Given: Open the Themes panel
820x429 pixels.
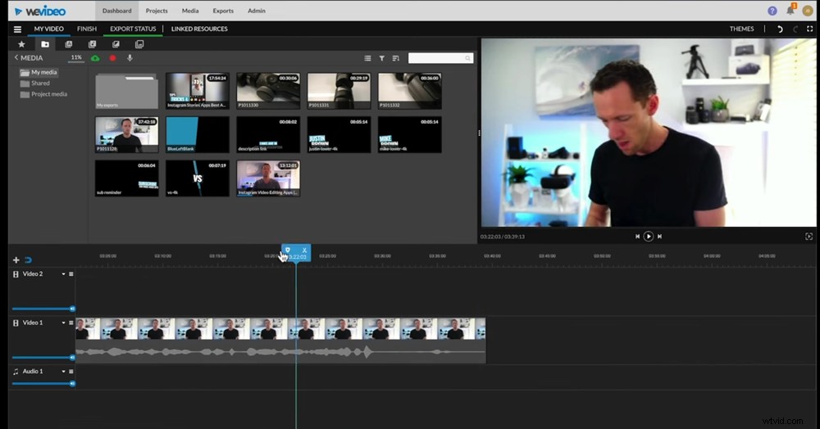Looking at the screenshot, I should point(741,29).
